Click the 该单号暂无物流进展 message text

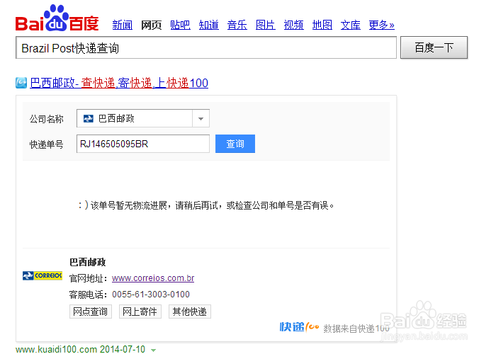tap(206, 206)
